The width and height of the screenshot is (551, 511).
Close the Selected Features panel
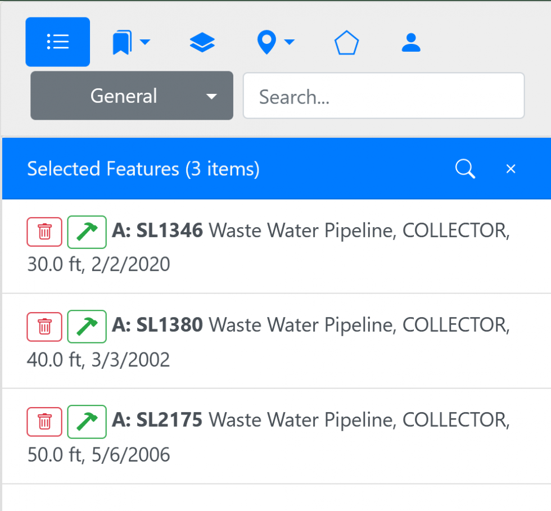pyautogui.click(x=511, y=169)
